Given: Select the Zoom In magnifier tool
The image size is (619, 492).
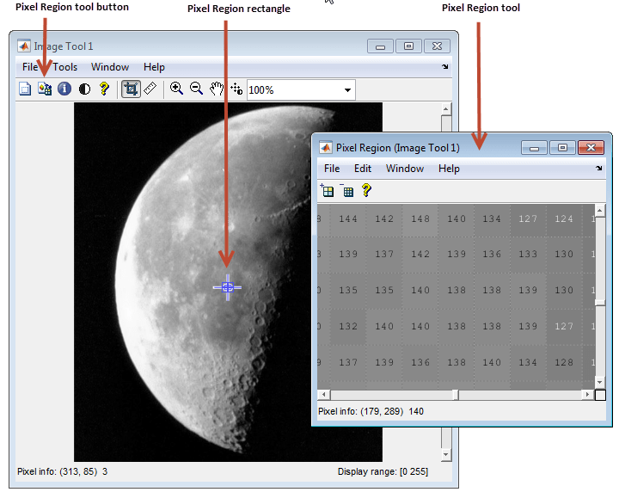Looking at the screenshot, I should [x=176, y=89].
